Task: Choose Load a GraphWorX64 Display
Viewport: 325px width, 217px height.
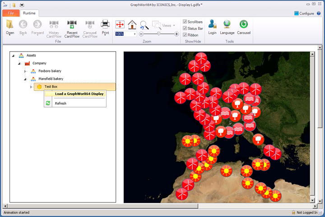Action: [x=75, y=94]
